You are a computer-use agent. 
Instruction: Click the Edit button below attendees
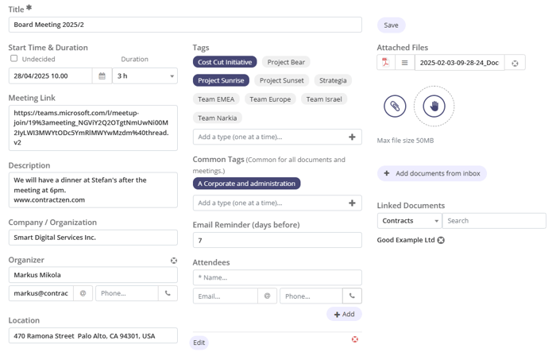point(199,342)
